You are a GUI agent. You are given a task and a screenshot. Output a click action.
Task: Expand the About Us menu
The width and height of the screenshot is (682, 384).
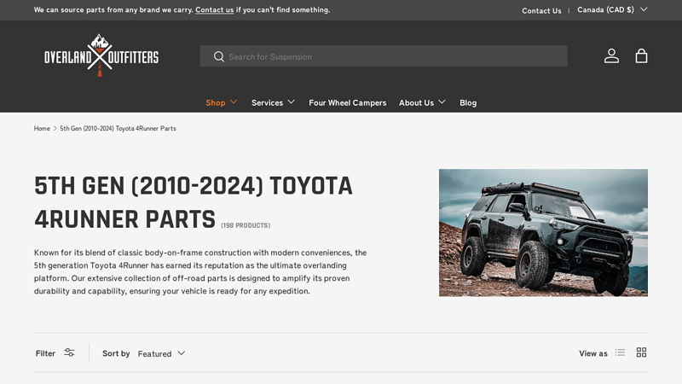click(422, 102)
